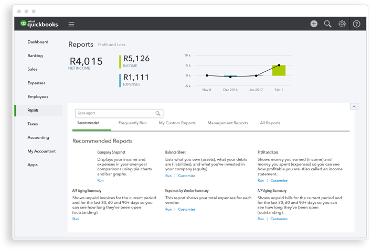Open the search magnifier in top bar
The width and height of the screenshot is (371, 250).
point(327,24)
